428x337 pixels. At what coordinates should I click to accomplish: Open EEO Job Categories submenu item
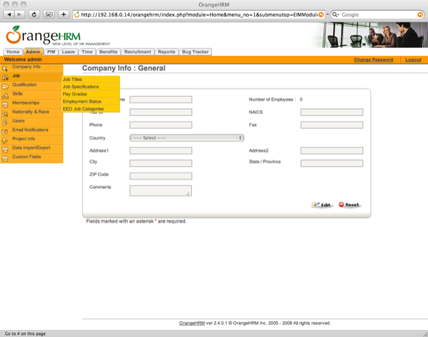91,109
